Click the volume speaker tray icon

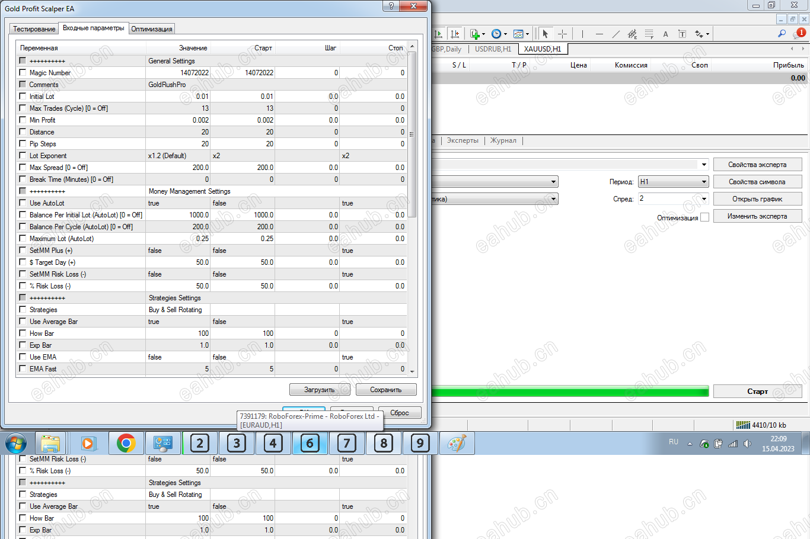pos(747,443)
